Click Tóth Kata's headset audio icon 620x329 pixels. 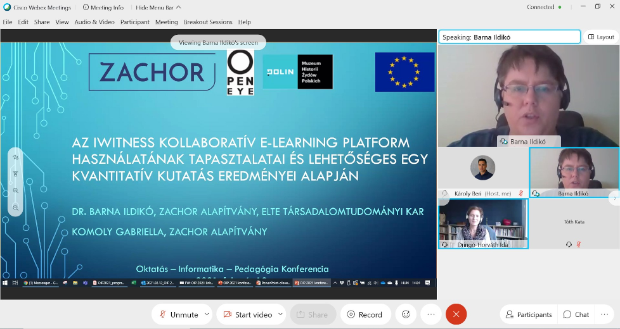tap(569, 244)
